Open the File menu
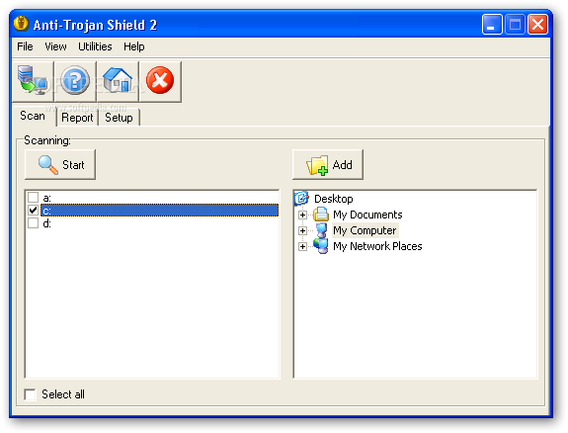The width and height of the screenshot is (568, 433). tap(25, 46)
